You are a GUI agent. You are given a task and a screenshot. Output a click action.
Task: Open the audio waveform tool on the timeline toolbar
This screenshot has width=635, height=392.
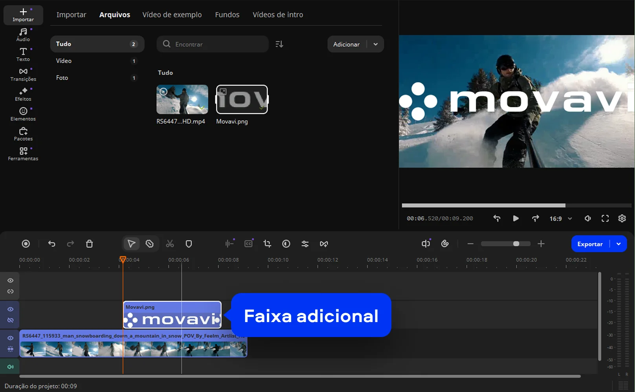229,244
